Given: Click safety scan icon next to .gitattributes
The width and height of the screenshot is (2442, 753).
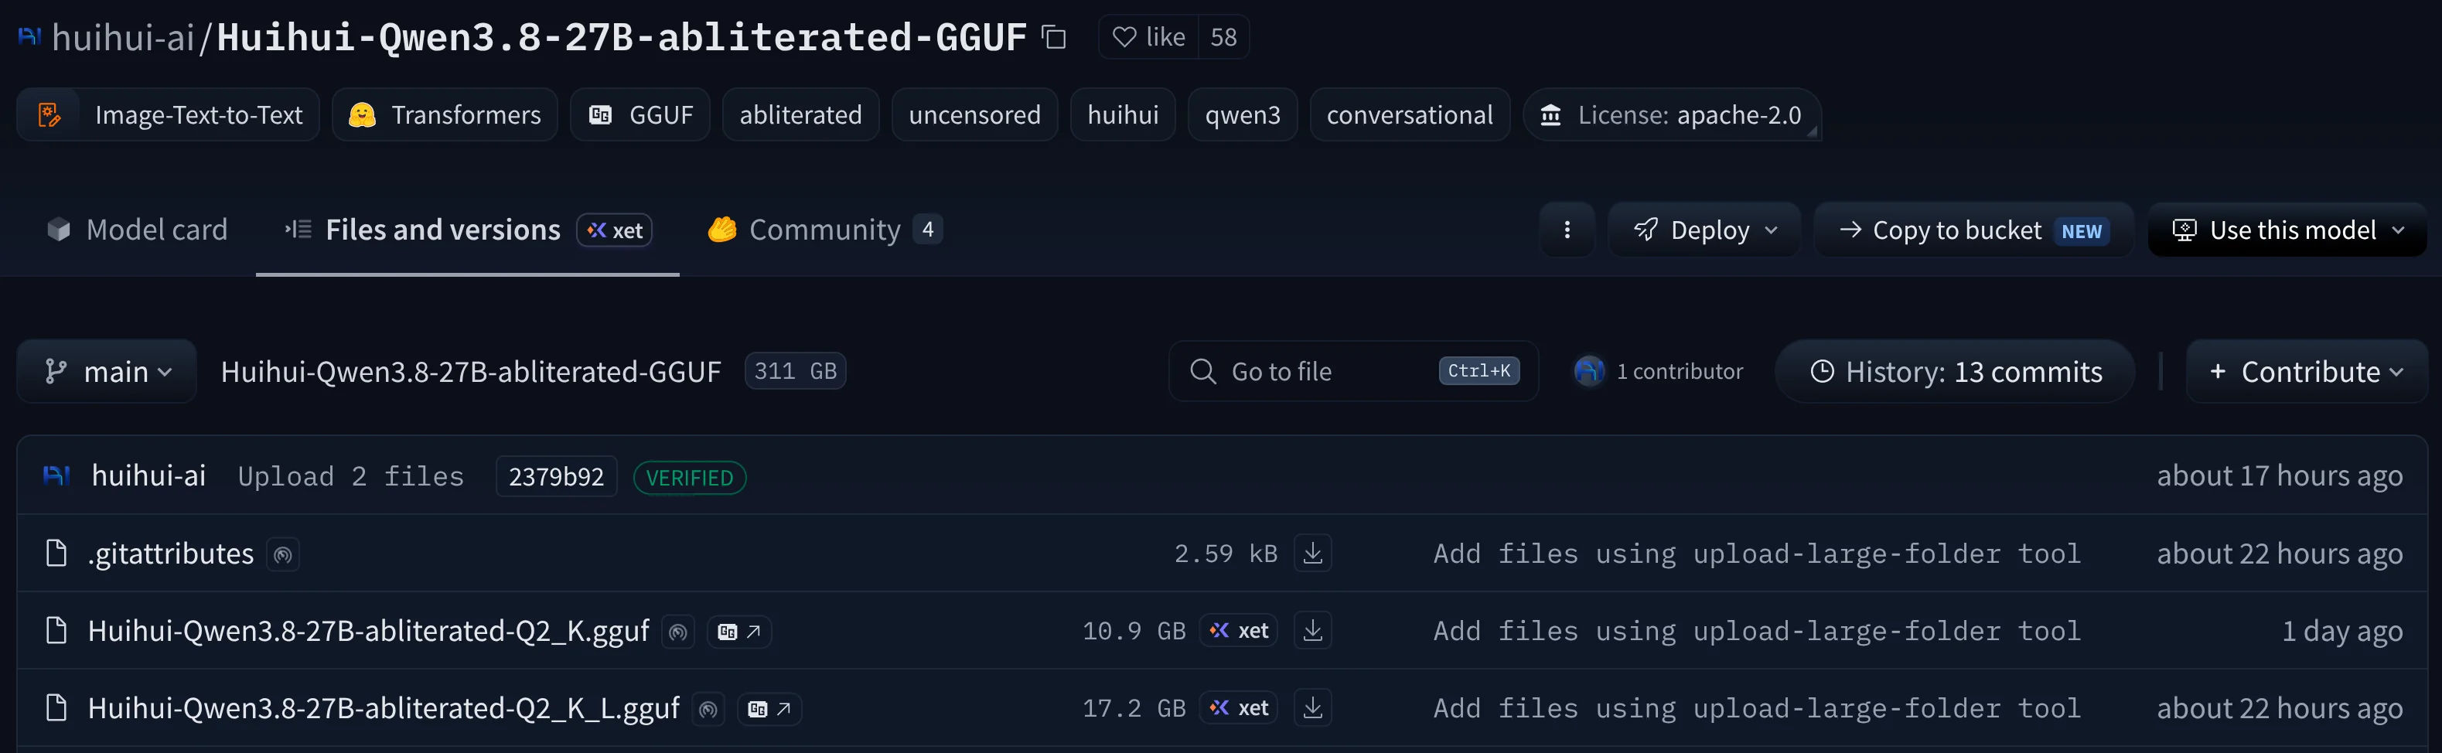Looking at the screenshot, I should pos(282,554).
